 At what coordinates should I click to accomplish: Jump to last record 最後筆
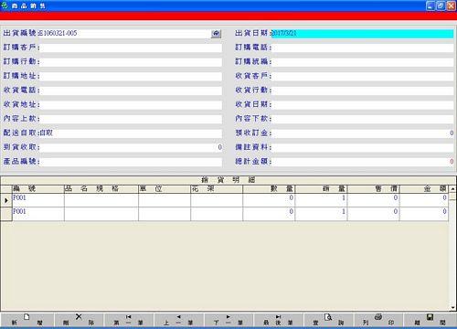[x=278, y=320]
